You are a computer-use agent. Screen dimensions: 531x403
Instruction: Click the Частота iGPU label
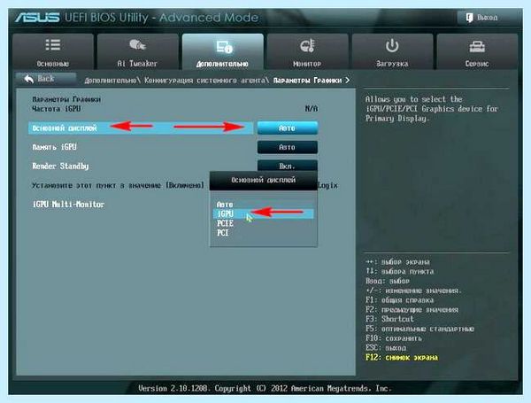[x=57, y=109]
